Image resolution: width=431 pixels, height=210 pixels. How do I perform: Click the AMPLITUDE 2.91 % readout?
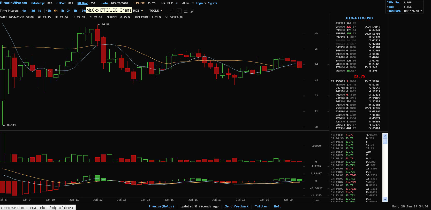tap(148, 17)
